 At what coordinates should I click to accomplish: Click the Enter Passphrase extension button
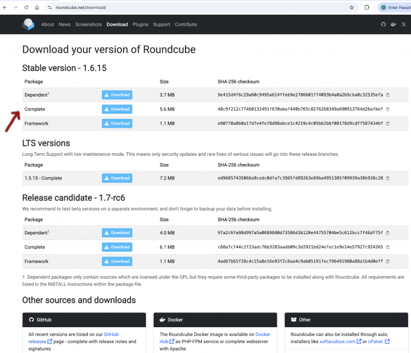396,8
